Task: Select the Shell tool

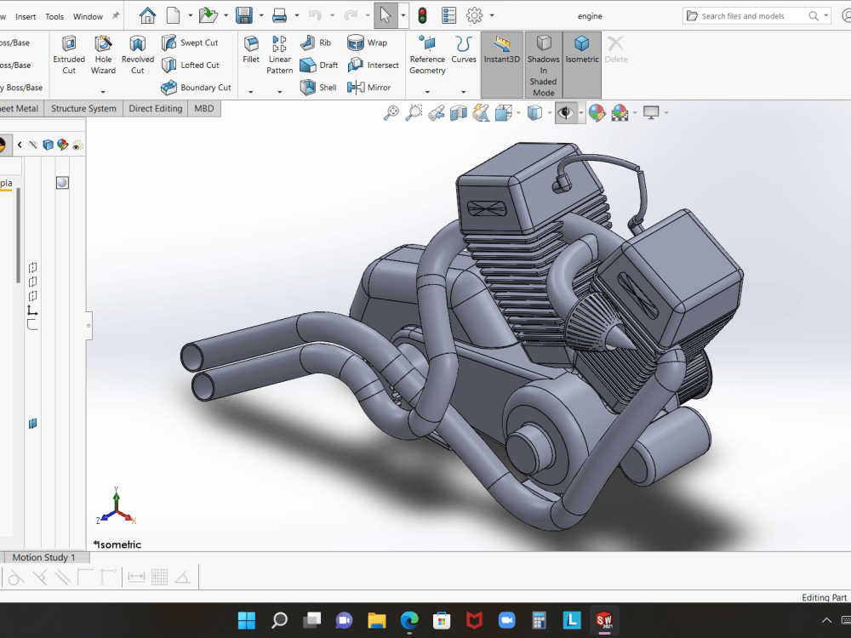Action: click(318, 87)
